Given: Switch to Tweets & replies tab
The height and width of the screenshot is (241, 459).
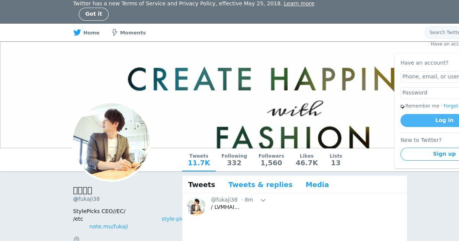Looking at the screenshot, I should [260, 185].
